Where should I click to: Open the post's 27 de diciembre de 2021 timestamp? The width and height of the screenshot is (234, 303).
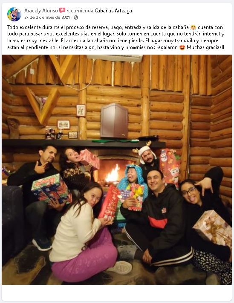[47, 17]
